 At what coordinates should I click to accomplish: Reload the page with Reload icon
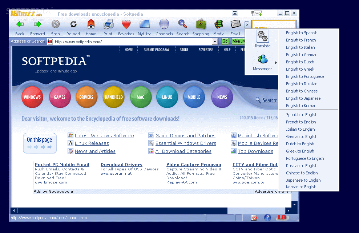73,24
